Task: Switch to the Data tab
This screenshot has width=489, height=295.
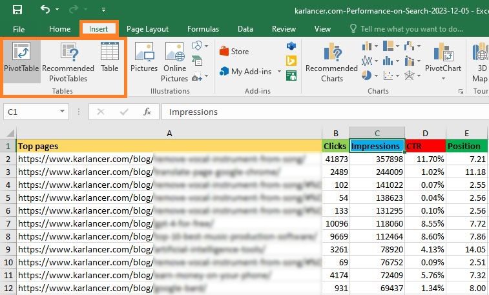Action: 245,29
